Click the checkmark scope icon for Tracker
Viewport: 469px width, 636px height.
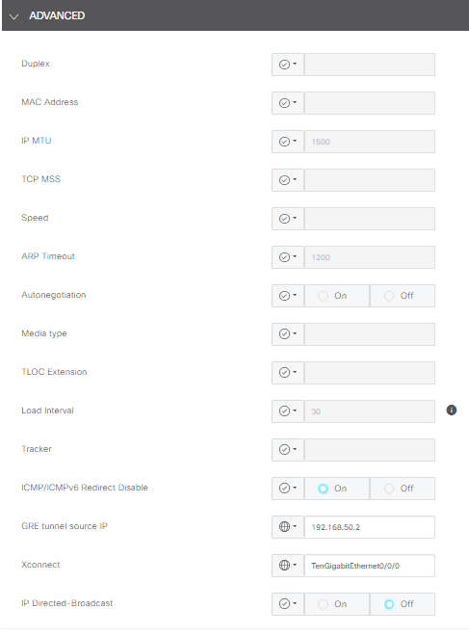(x=284, y=449)
